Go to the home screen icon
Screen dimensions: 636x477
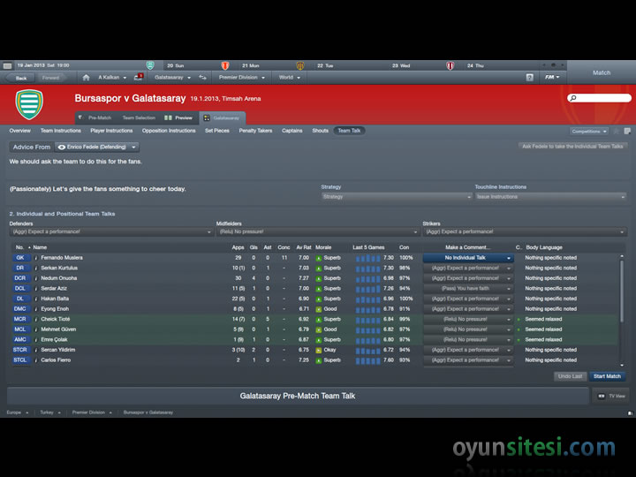tap(86, 78)
